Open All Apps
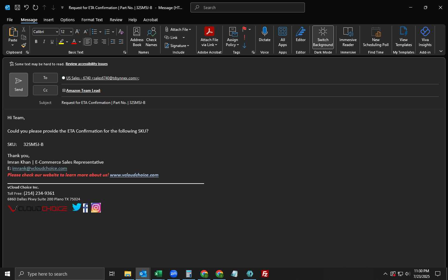Screen dimensions: 448x280 click(282, 37)
